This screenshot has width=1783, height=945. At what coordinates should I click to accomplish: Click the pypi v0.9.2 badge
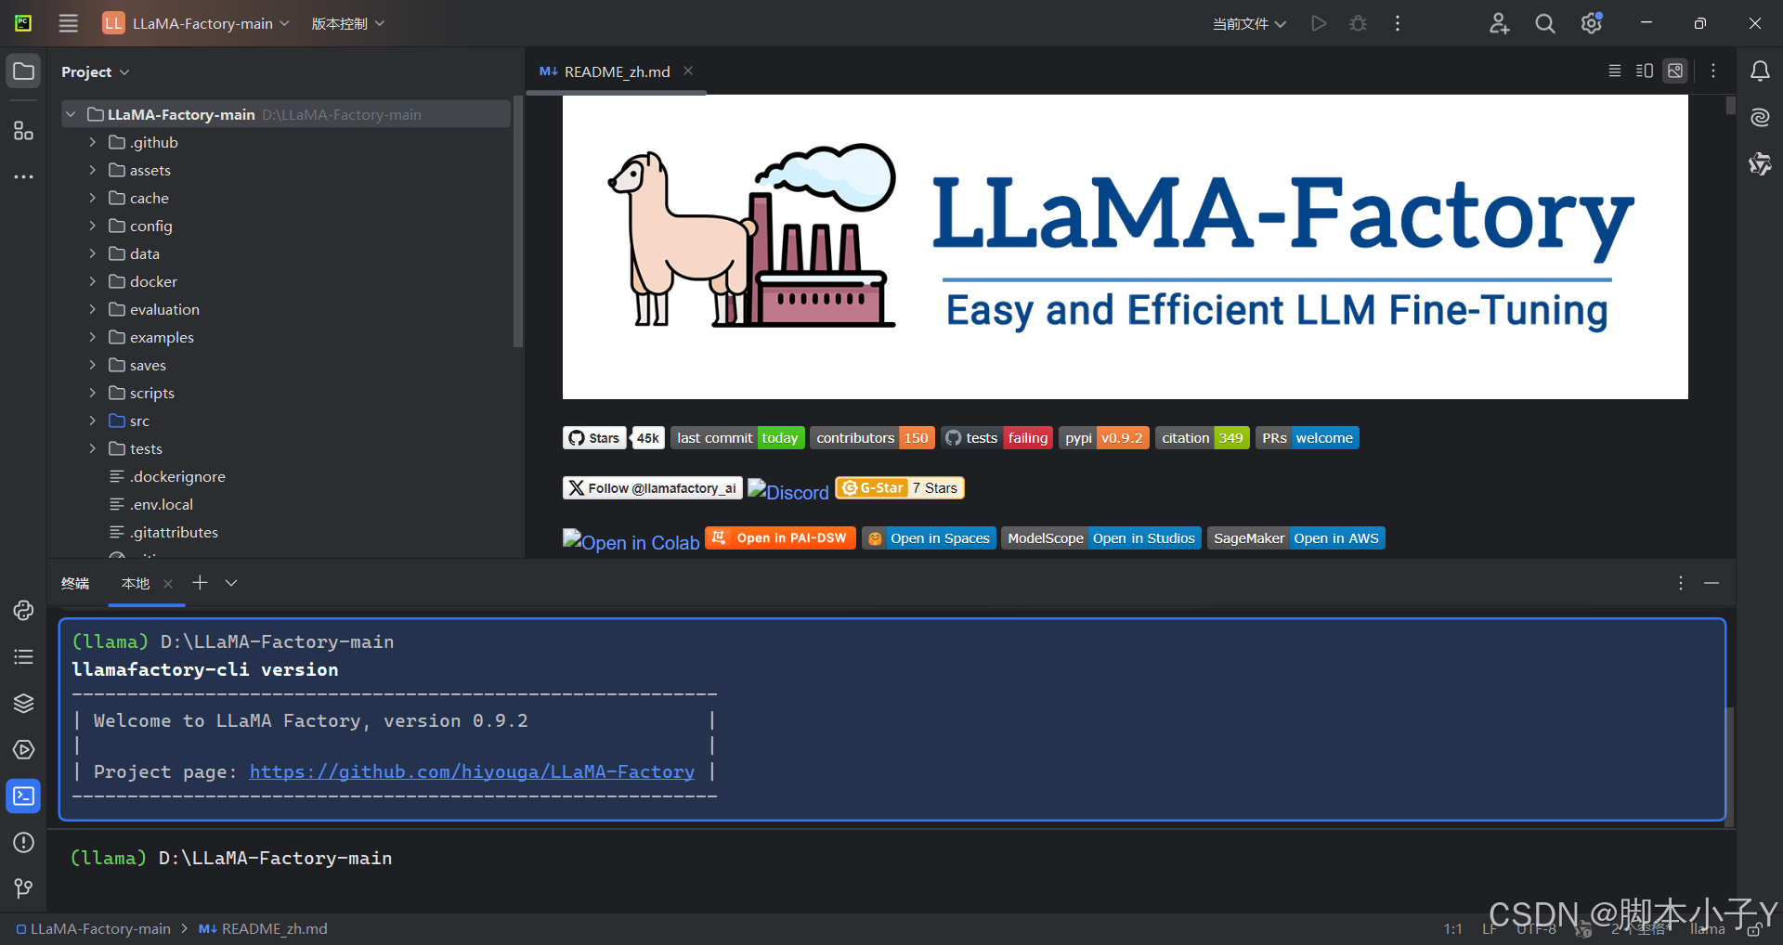pos(1104,437)
